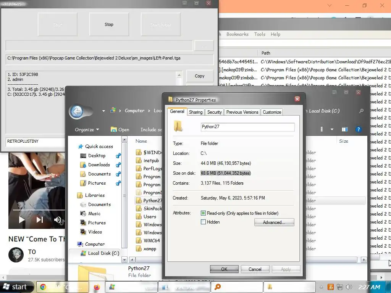The width and height of the screenshot is (391, 293).
Task: Switch to Chrome taskbar button
Action: [63, 287]
